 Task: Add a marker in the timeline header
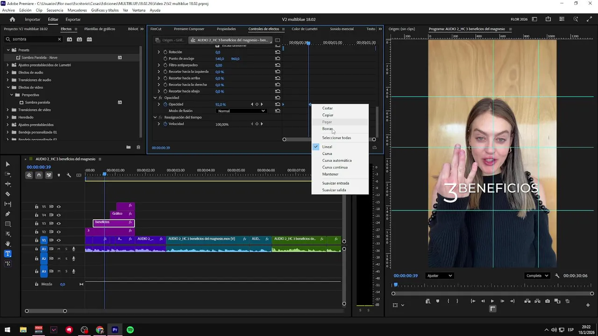[x=58, y=175]
